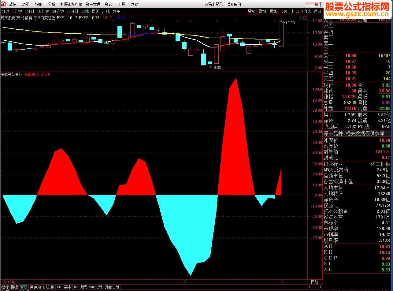Add stock via +自选 button

coord(306,11)
